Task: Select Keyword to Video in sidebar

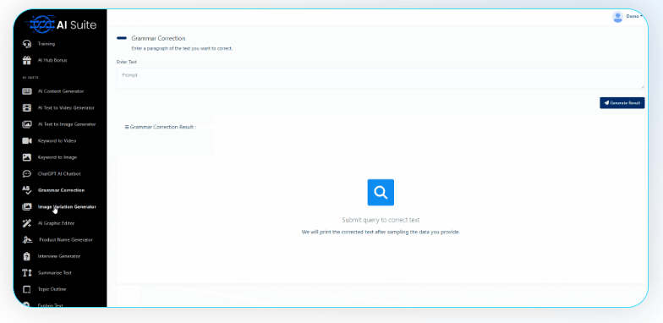Action: (x=58, y=140)
